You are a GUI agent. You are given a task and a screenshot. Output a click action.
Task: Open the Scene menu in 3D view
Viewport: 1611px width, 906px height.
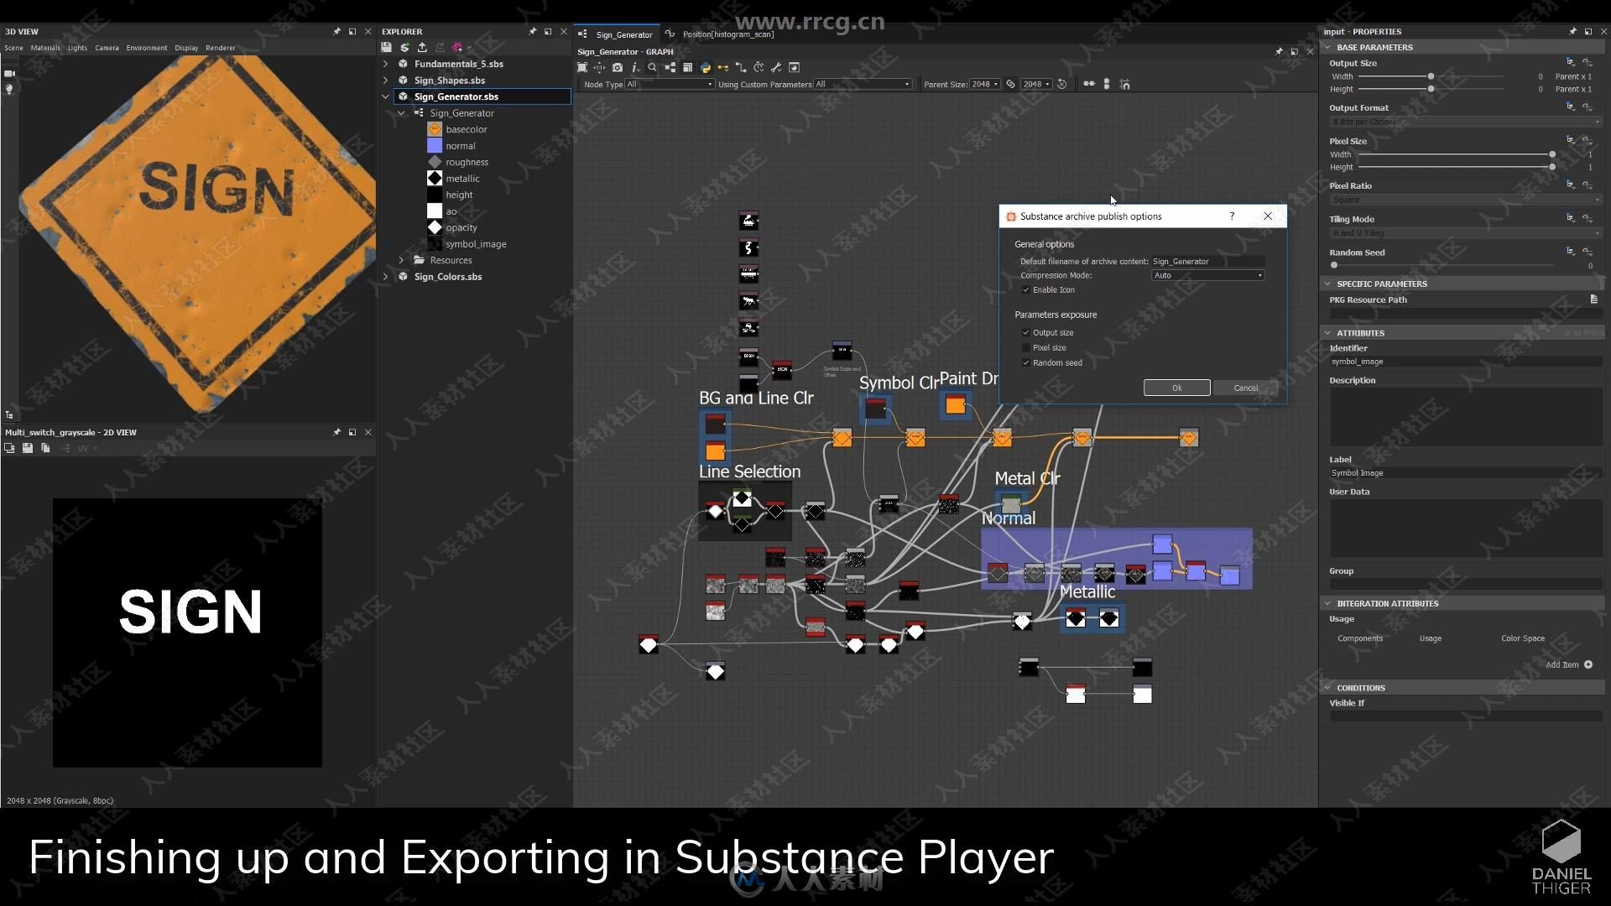point(13,48)
